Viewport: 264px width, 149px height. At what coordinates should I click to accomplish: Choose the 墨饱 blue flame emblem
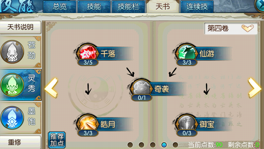pos(12,118)
